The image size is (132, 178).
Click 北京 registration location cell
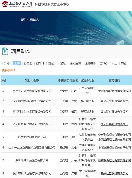point(74,147)
